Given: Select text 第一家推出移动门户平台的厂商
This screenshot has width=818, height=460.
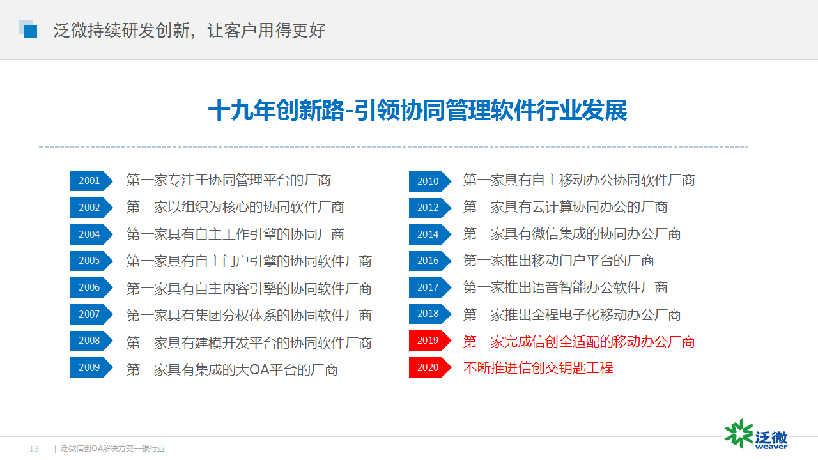Looking at the screenshot, I should tap(559, 261).
